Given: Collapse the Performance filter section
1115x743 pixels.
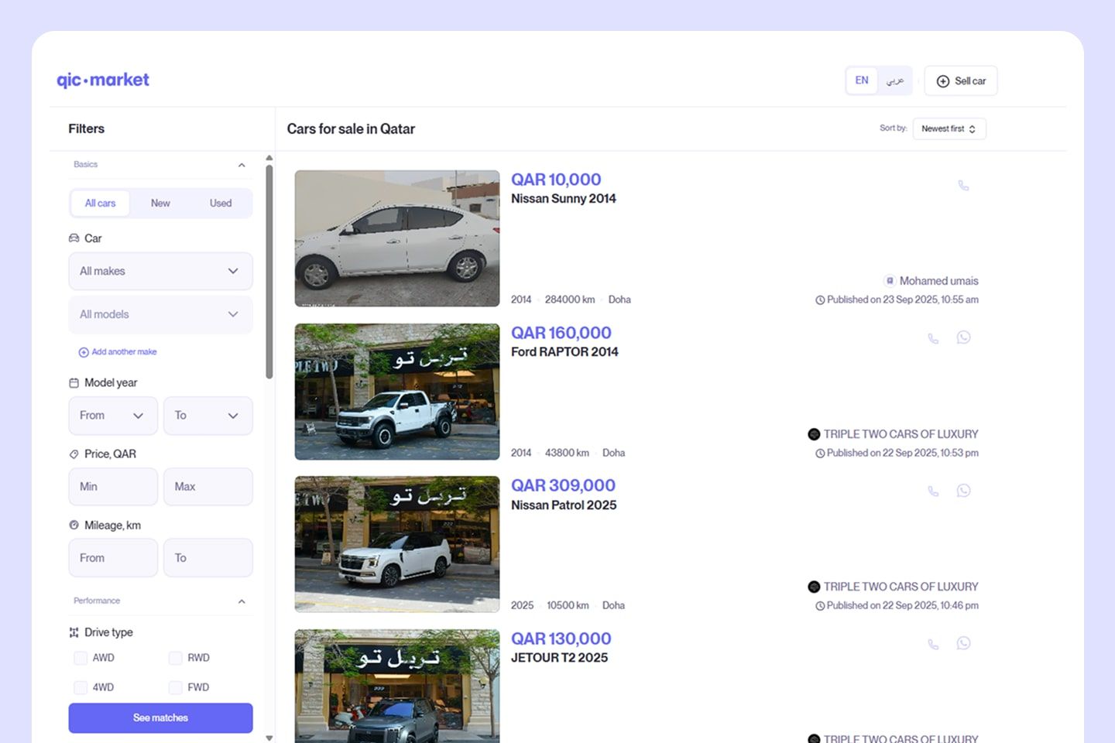Looking at the screenshot, I should pos(242,601).
